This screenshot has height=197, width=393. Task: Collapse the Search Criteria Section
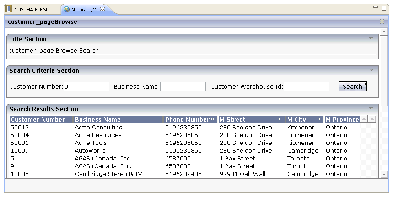[371, 70]
